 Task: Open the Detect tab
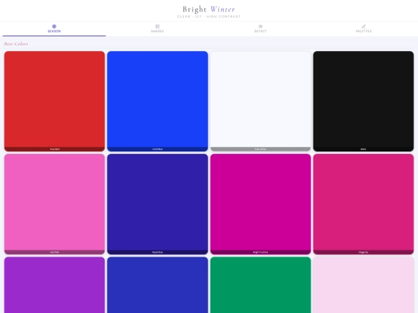tap(260, 29)
